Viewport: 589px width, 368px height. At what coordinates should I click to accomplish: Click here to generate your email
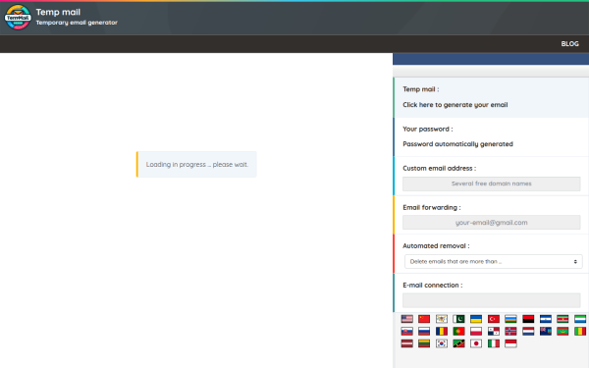coord(455,105)
